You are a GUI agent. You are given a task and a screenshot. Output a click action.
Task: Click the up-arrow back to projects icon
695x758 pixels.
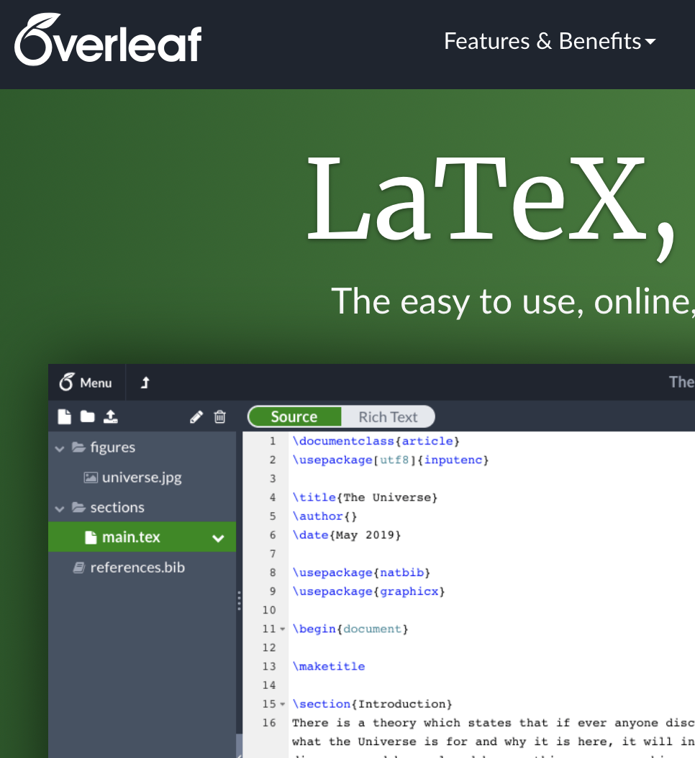pyautogui.click(x=145, y=383)
